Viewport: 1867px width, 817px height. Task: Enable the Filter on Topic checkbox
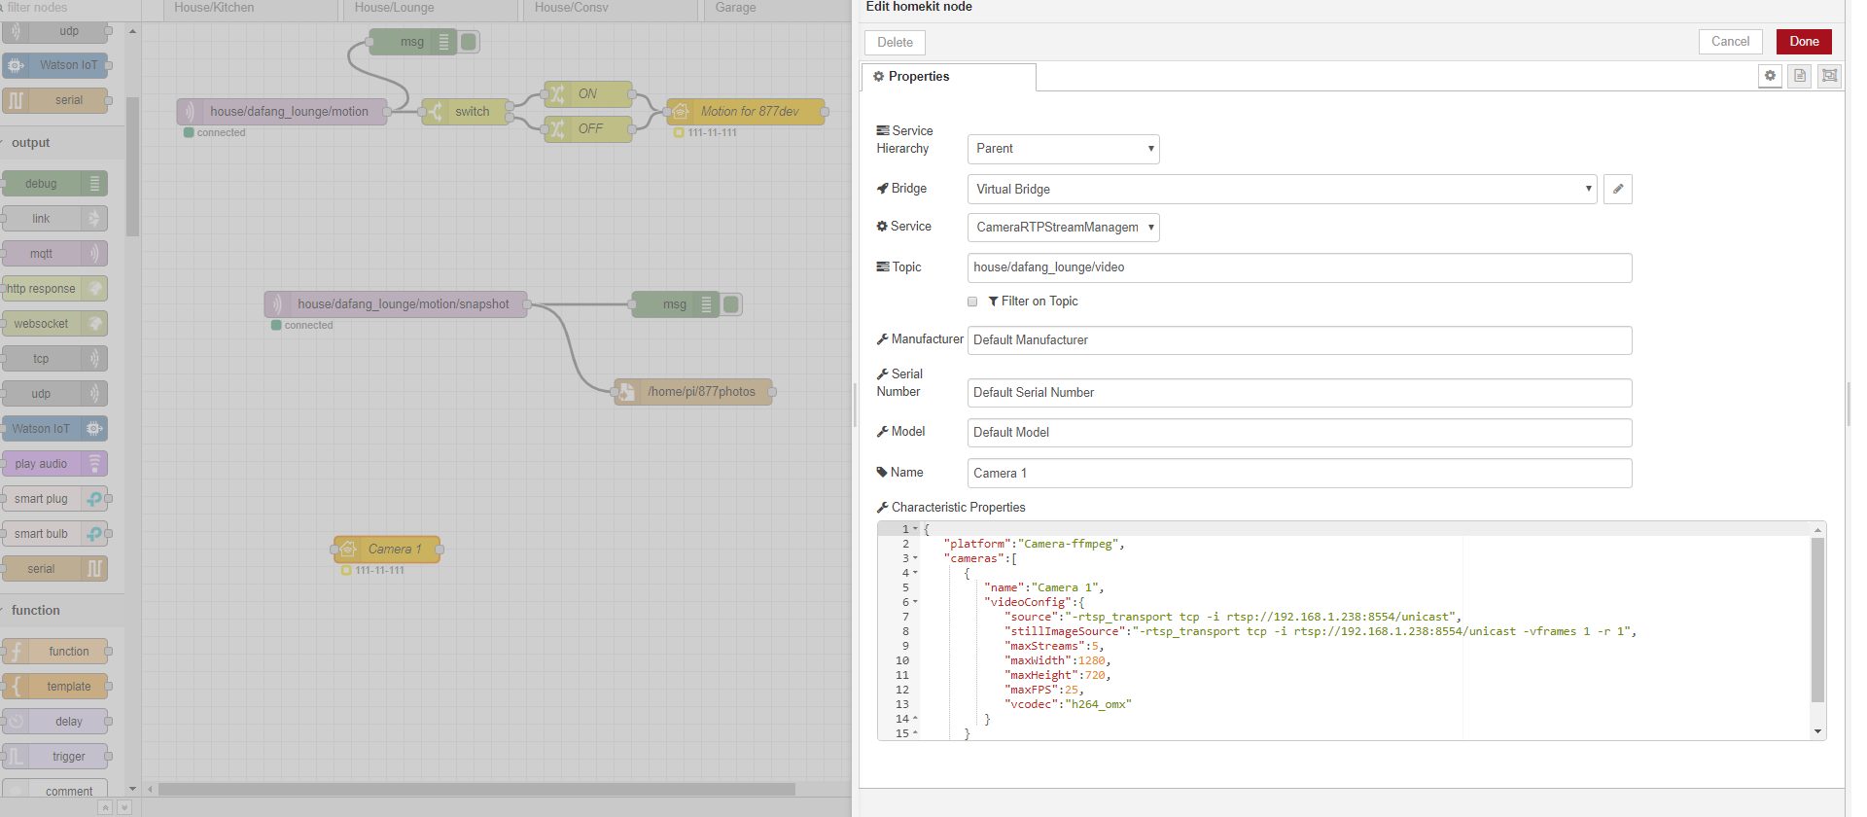click(972, 302)
